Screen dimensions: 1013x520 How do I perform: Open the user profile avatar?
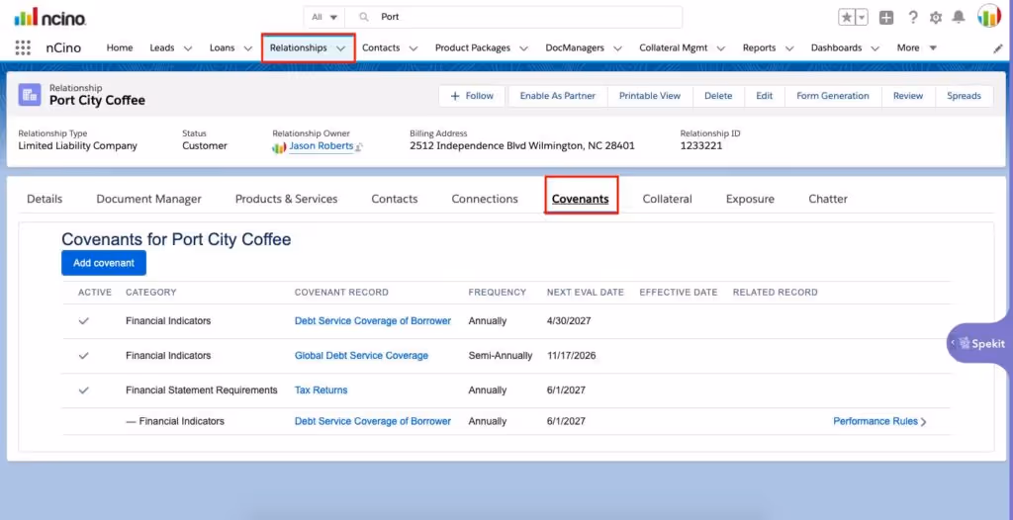point(989,16)
